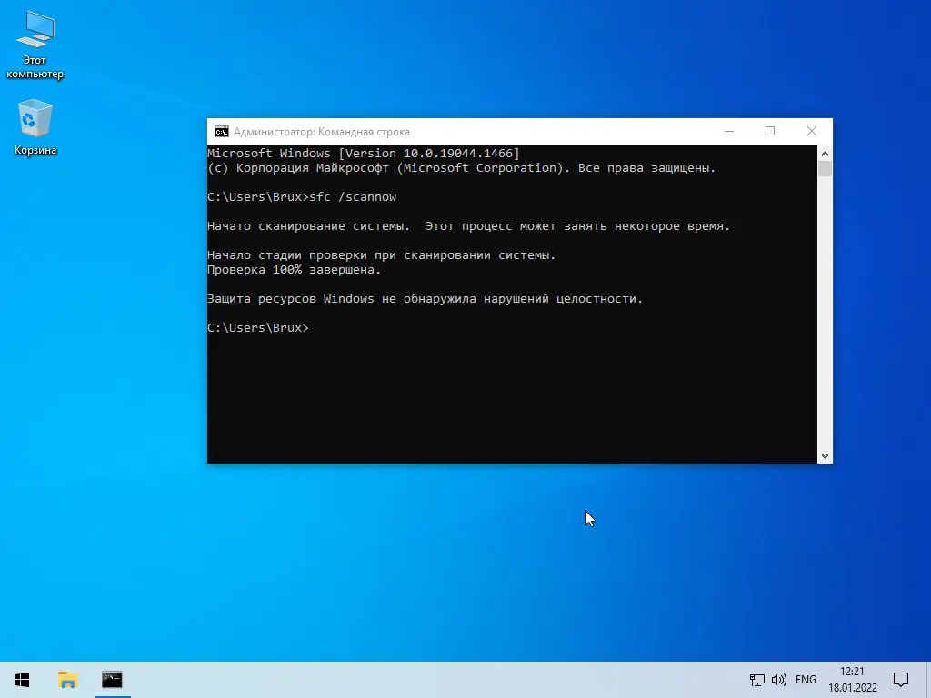Maximize the Command Prompt window
This screenshot has height=698, width=931.
[770, 131]
